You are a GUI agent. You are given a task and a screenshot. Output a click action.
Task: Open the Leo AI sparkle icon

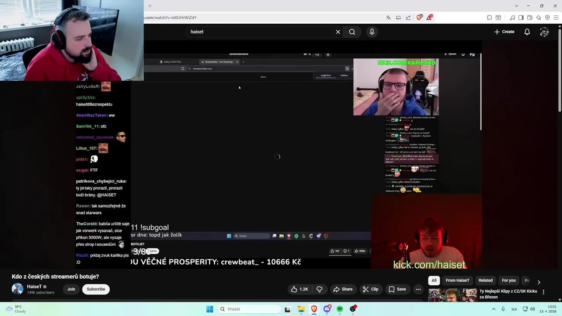pos(538,18)
